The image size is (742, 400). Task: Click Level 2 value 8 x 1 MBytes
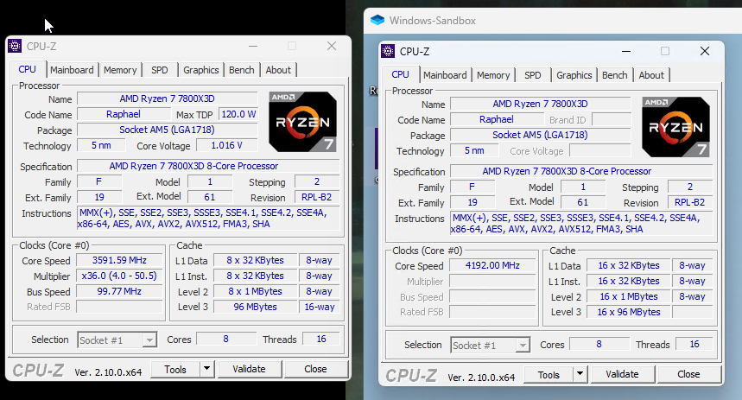pos(255,292)
